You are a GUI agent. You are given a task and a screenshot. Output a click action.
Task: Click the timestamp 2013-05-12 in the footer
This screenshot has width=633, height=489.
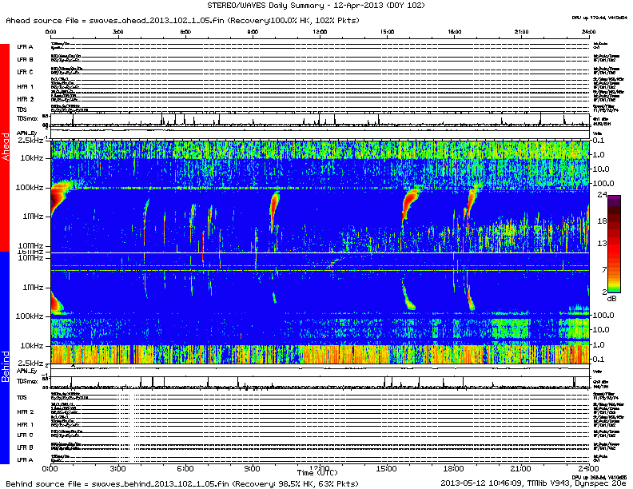(468, 483)
